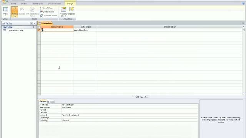Select the Operation document tab
Screen dimensions: 246x138
pyautogui.click(x=45, y=23)
